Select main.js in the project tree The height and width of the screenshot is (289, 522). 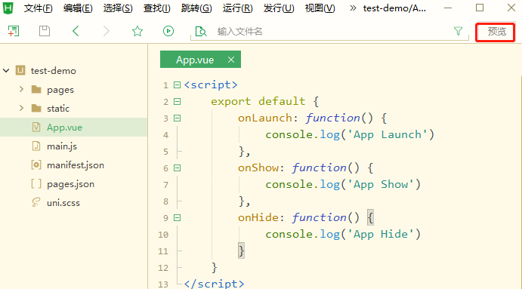click(62, 146)
